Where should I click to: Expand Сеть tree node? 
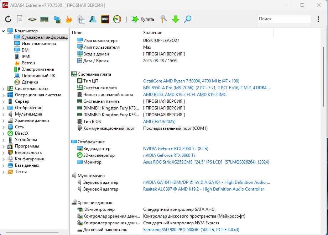tap(3, 127)
